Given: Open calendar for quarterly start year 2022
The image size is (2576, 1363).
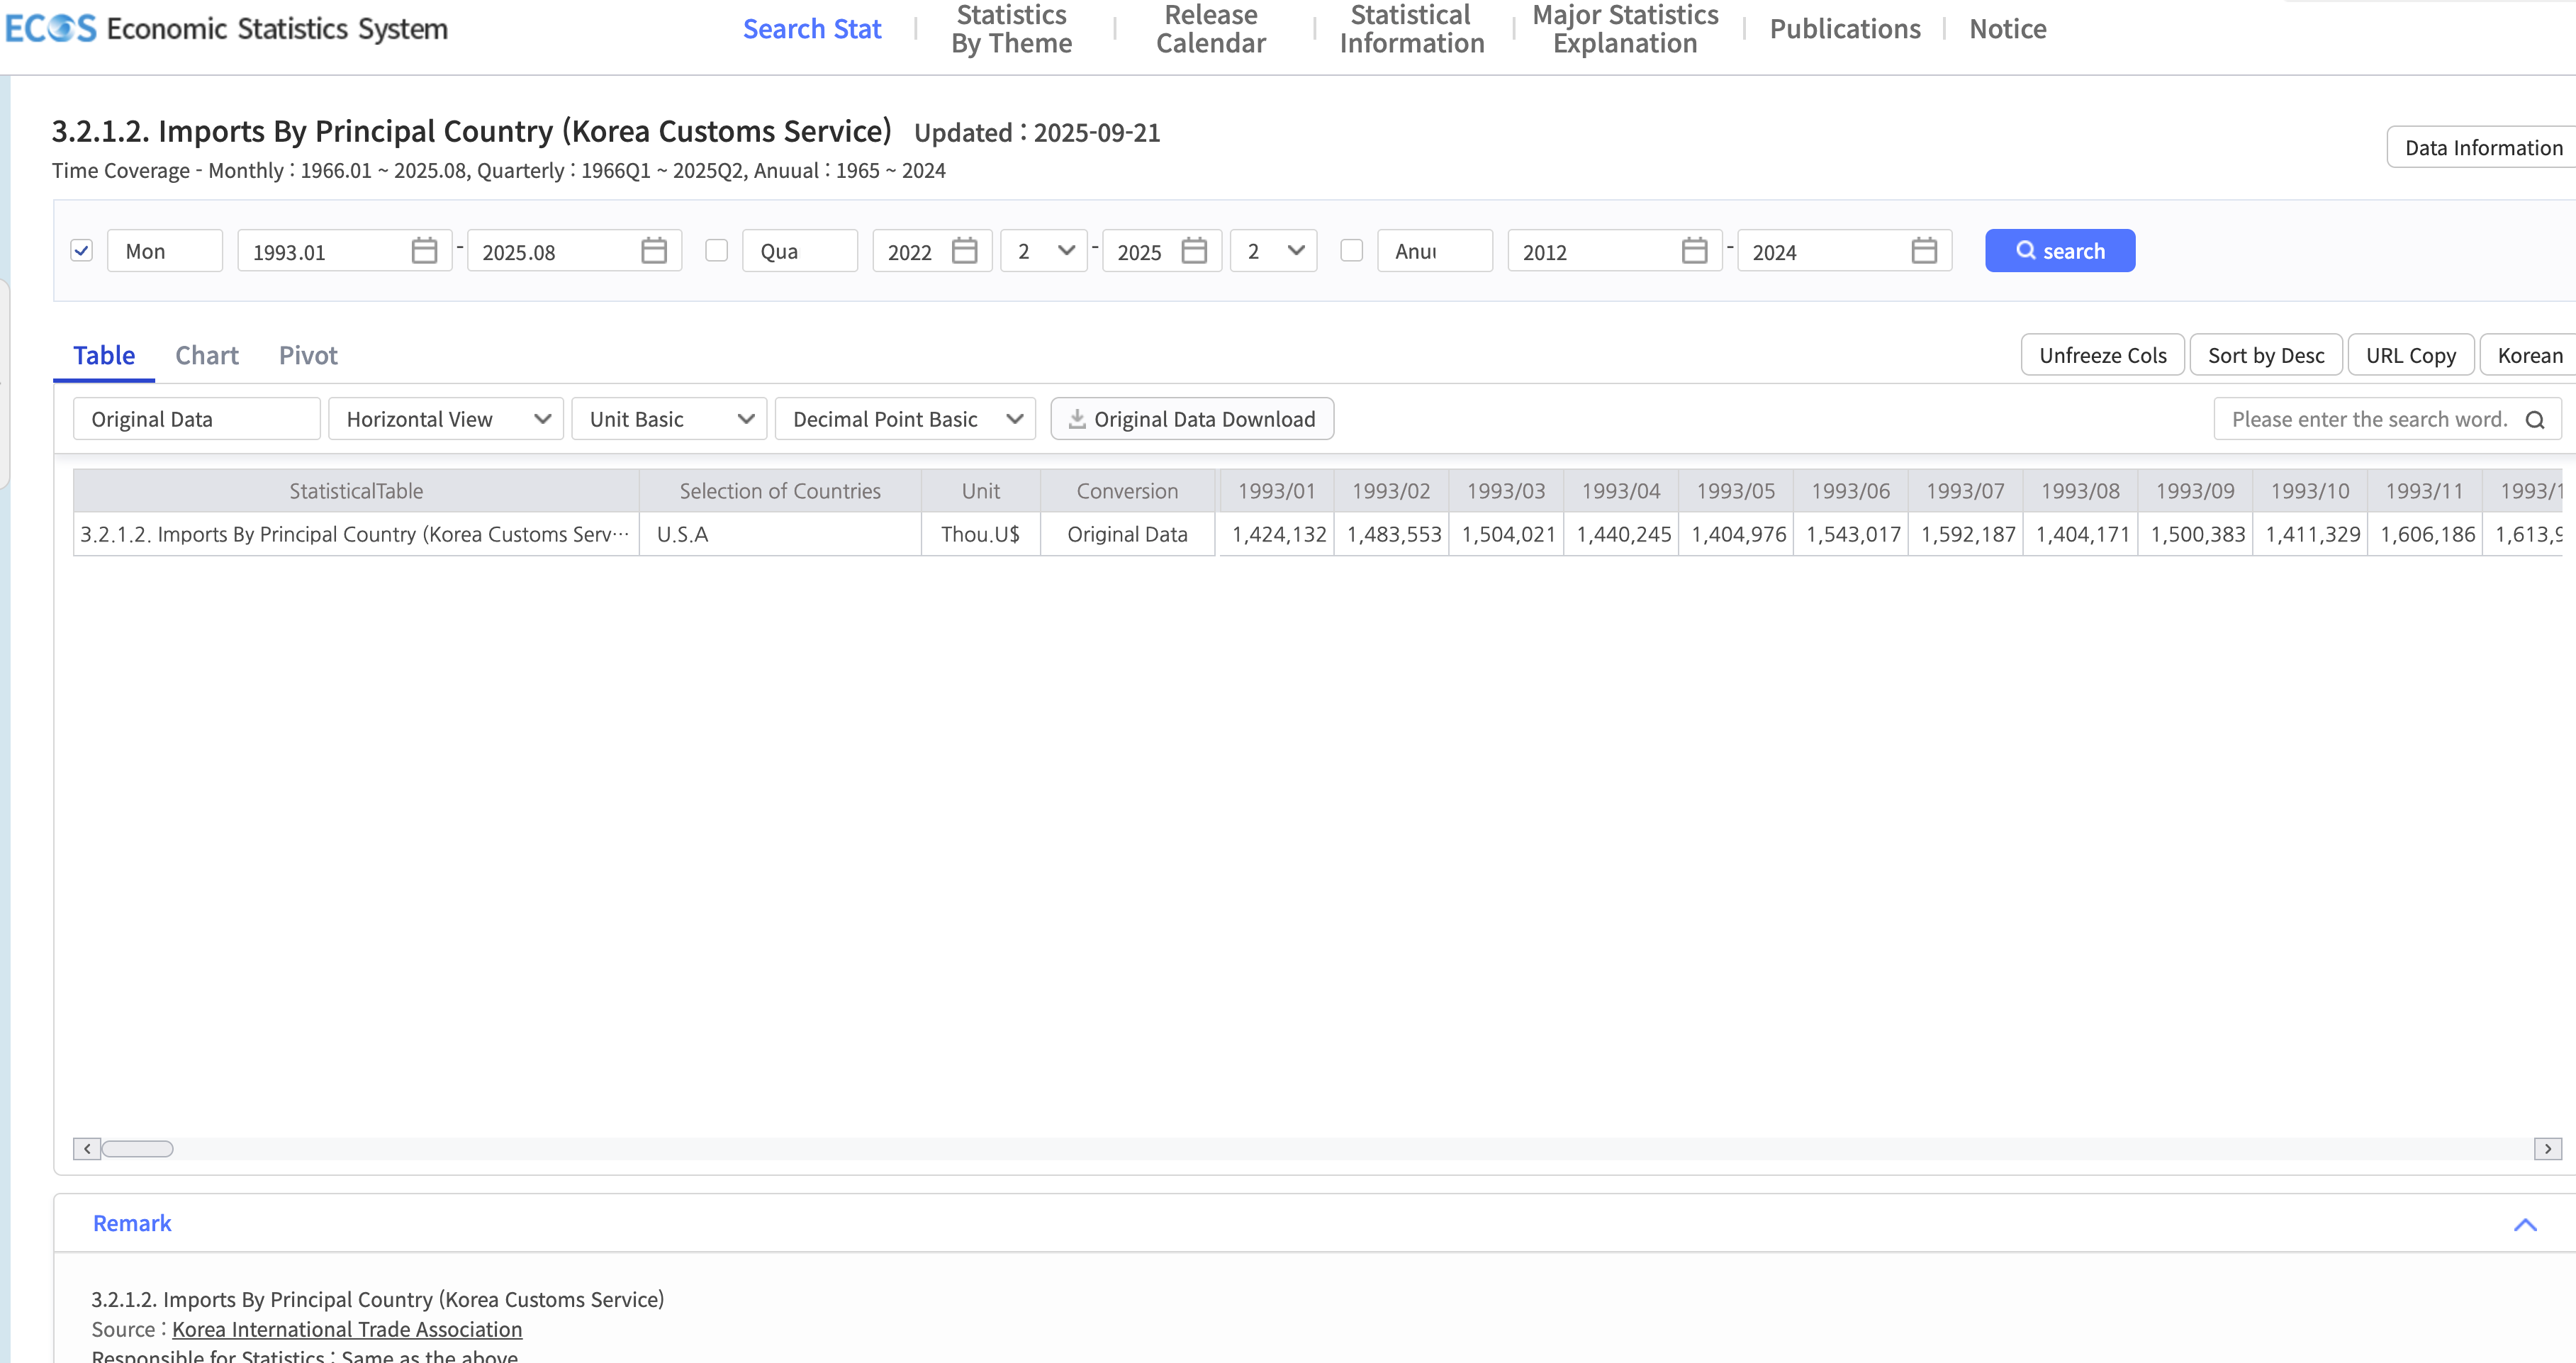Looking at the screenshot, I should point(964,251).
